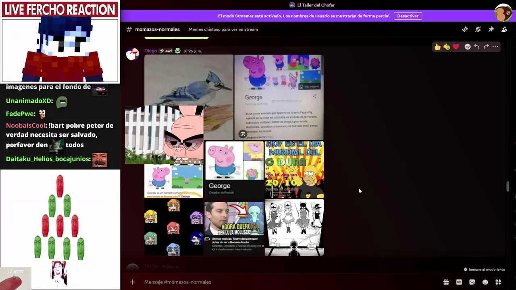Open the sticker picker
516x290 pixels.
coord(472,282)
